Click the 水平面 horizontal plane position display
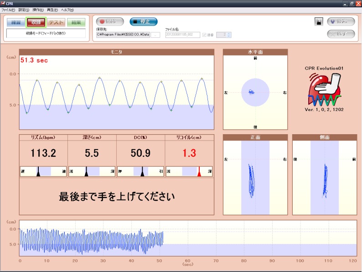This screenshot has width=362, height=272. tap(255, 92)
